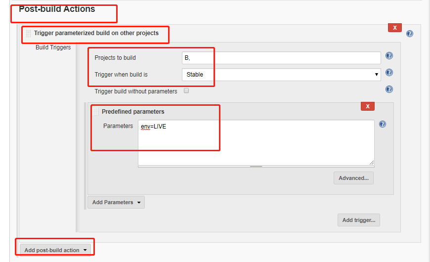Enable Trigger build without parameters checkbox
The width and height of the screenshot is (430, 262).
point(186,91)
